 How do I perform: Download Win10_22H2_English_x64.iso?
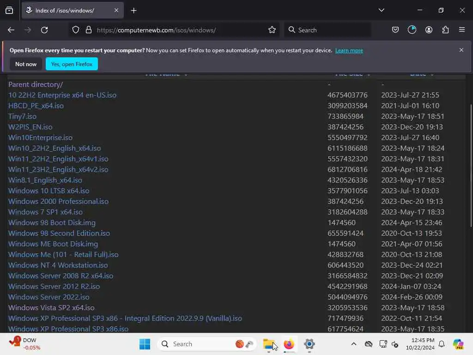coord(55,148)
